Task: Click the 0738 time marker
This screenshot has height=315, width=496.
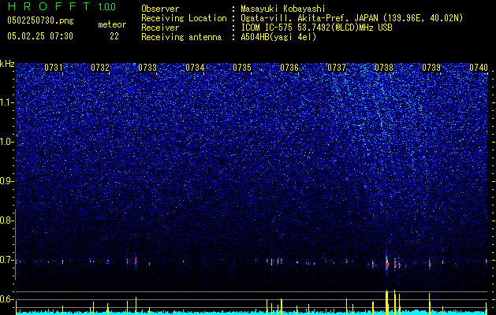Action: point(384,68)
